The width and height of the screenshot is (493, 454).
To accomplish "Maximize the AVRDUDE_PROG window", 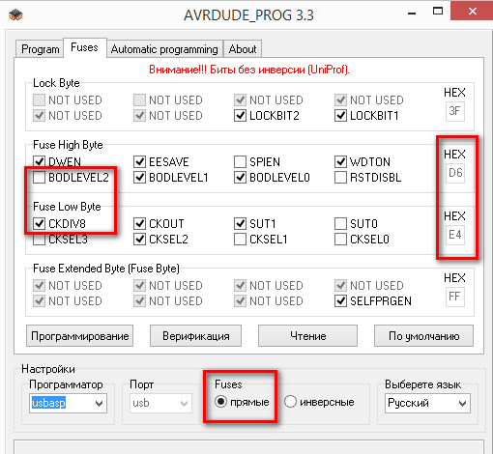I will 438,12.
